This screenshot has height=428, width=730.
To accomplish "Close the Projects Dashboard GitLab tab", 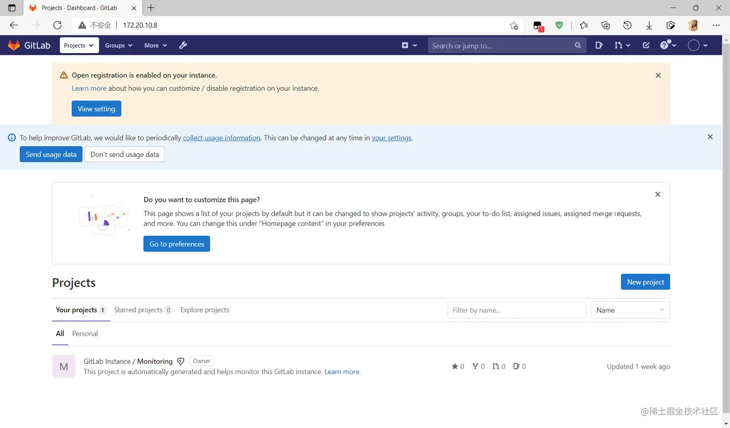I will (134, 8).
